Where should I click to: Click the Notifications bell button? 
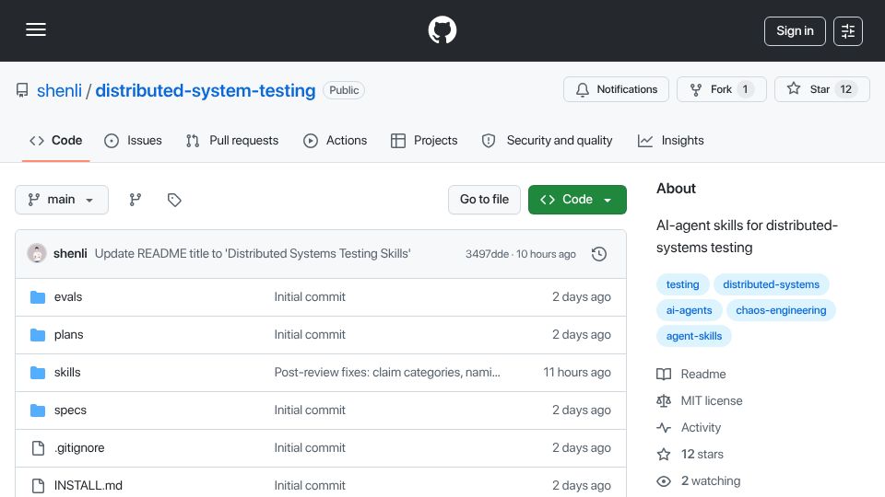[616, 89]
